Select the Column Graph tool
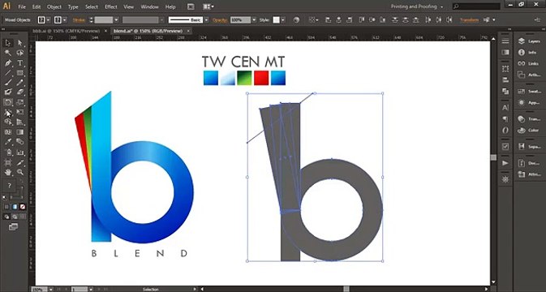This screenshot has width=546, height=292. pyautogui.click(x=20, y=152)
